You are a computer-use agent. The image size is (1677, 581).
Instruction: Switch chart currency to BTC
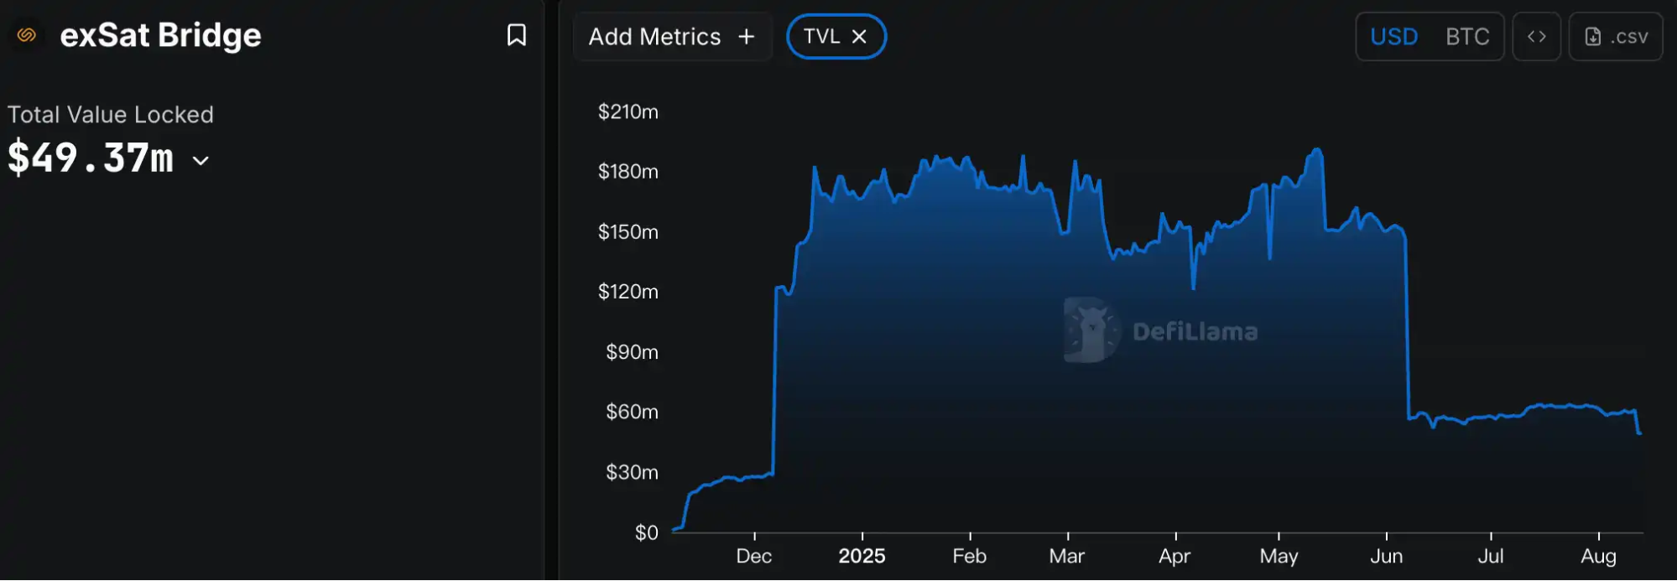(x=1467, y=37)
